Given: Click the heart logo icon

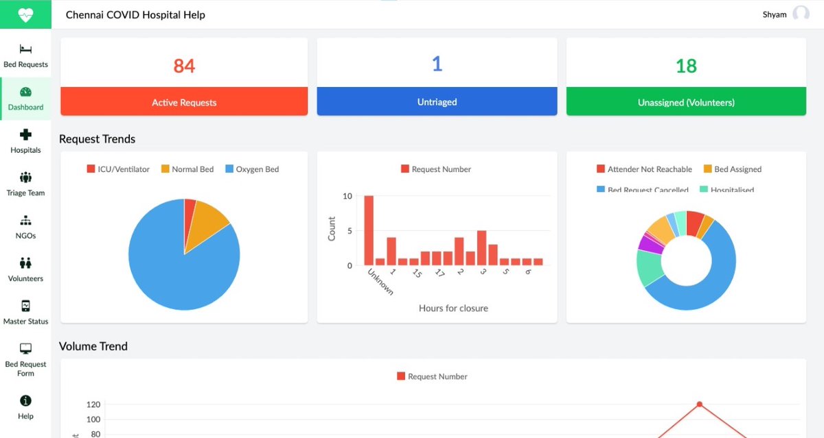Looking at the screenshot, I should click(x=25, y=14).
